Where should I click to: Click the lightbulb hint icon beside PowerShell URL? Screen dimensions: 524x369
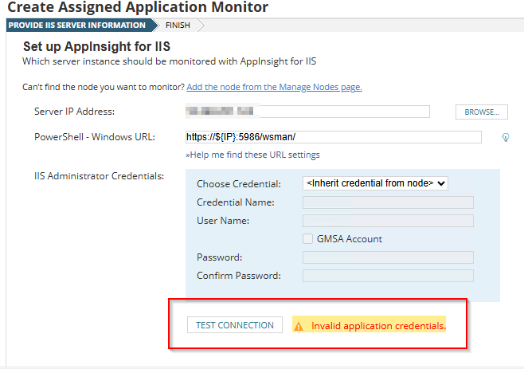tap(505, 137)
